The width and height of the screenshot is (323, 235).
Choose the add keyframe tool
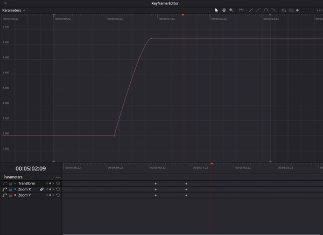pos(231,10)
